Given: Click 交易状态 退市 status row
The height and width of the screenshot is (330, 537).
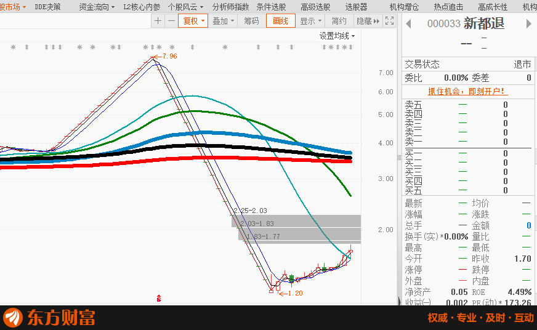Looking at the screenshot, I should coord(468,65).
